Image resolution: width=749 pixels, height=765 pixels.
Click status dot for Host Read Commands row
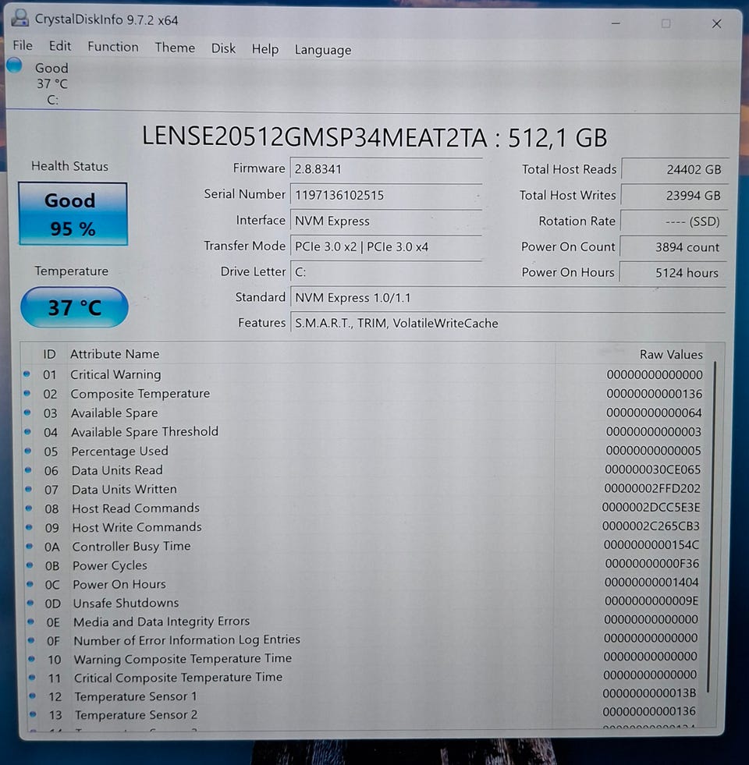[x=29, y=508]
